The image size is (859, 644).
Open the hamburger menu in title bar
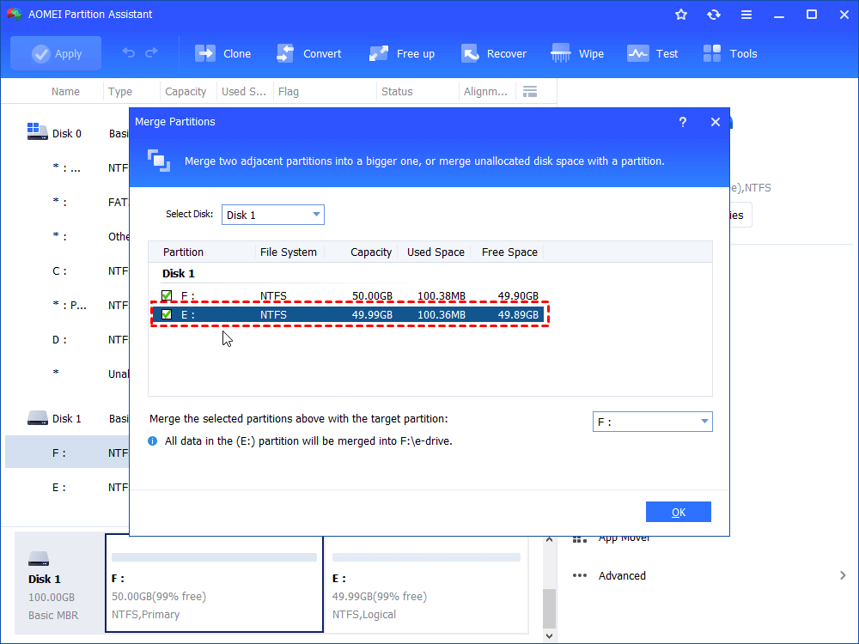pyautogui.click(x=746, y=15)
